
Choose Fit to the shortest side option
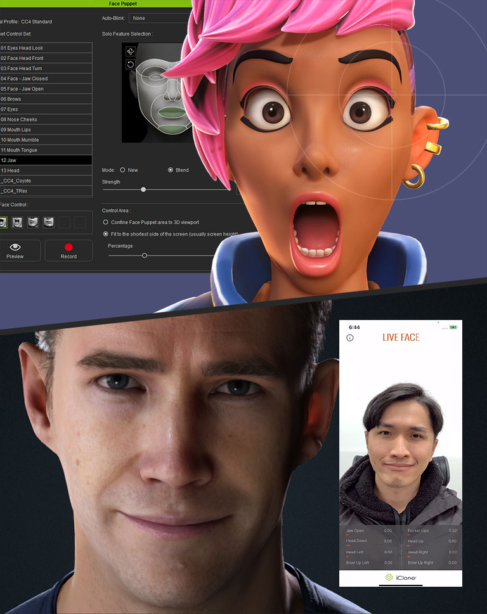(105, 234)
